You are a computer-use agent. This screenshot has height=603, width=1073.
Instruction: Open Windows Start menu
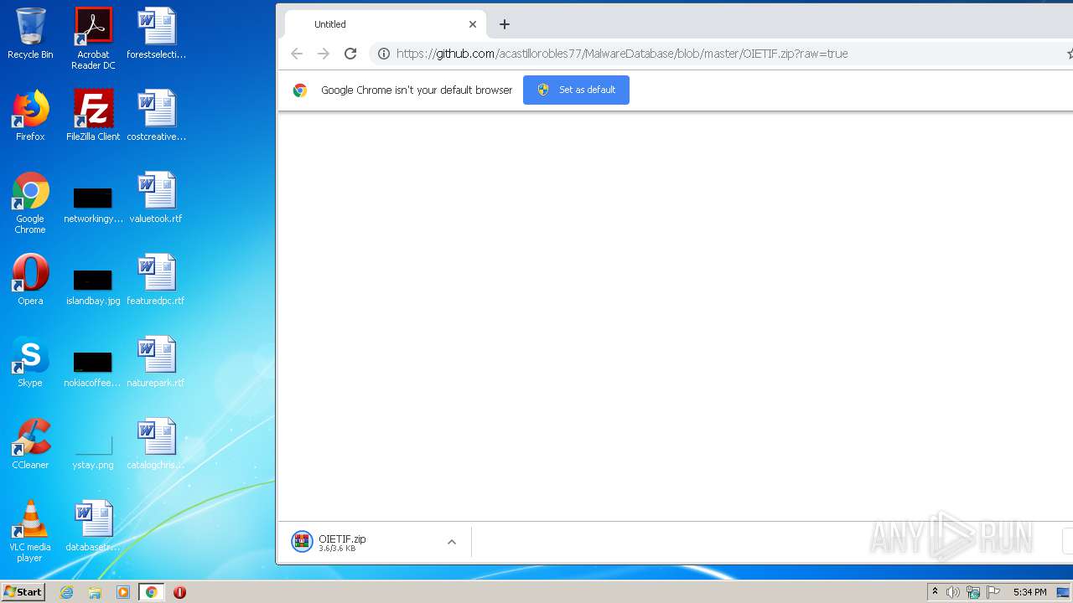(x=23, y=592)
